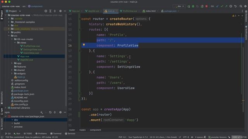
Task: Open the Database tool window on the right strip
Action: [x=246, y=16]
